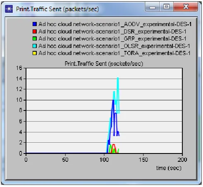Close the Print.Traffic Sent window
Screen dimensions: 203x187
[186, 7]
